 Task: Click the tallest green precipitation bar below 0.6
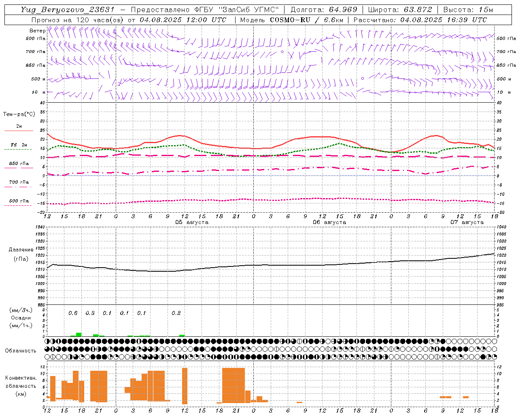(79, 334)
